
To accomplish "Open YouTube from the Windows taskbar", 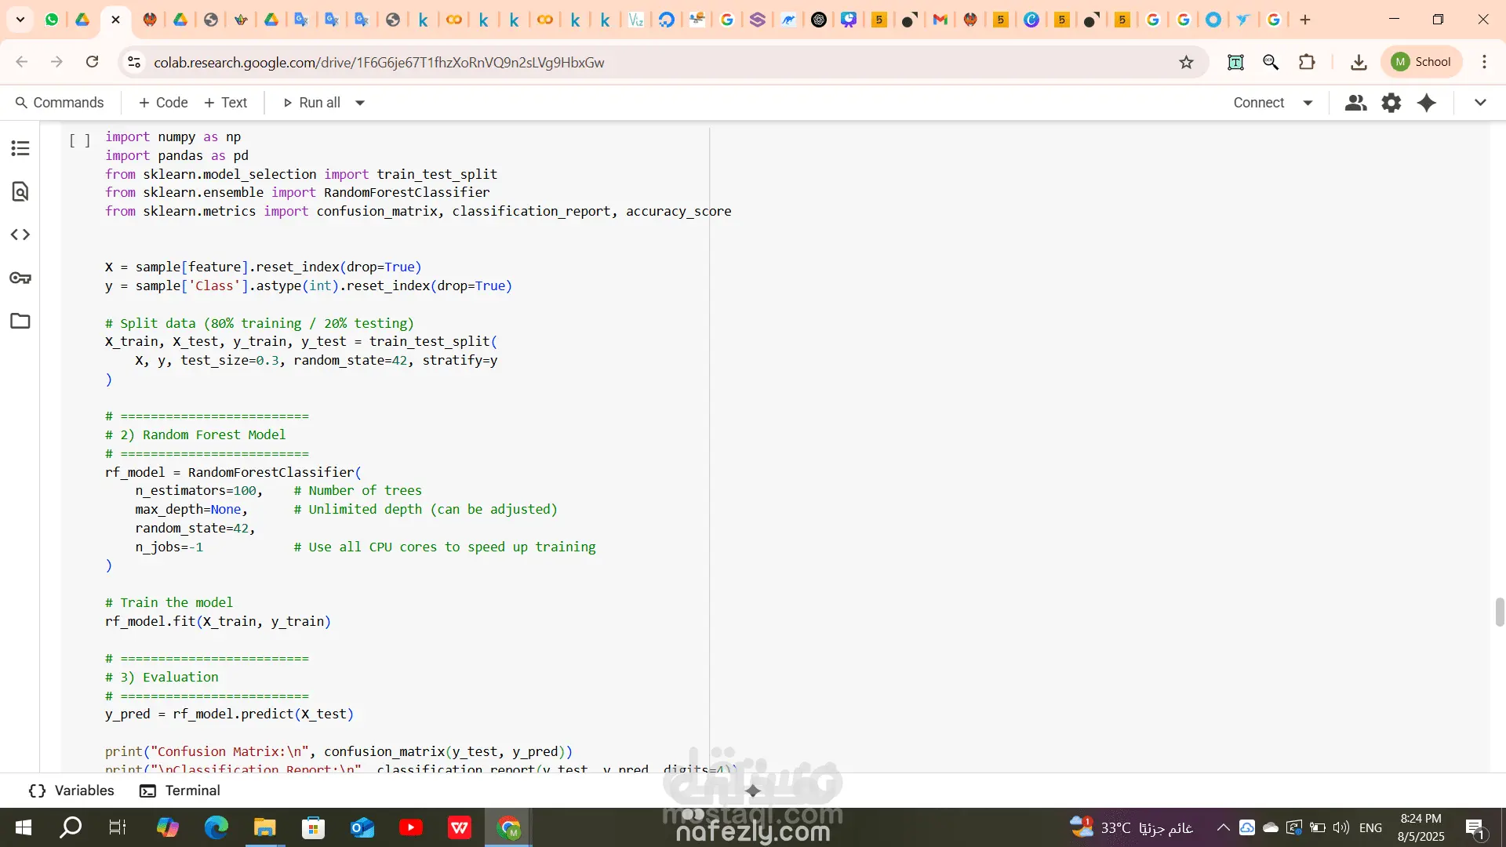I will 410,827.
